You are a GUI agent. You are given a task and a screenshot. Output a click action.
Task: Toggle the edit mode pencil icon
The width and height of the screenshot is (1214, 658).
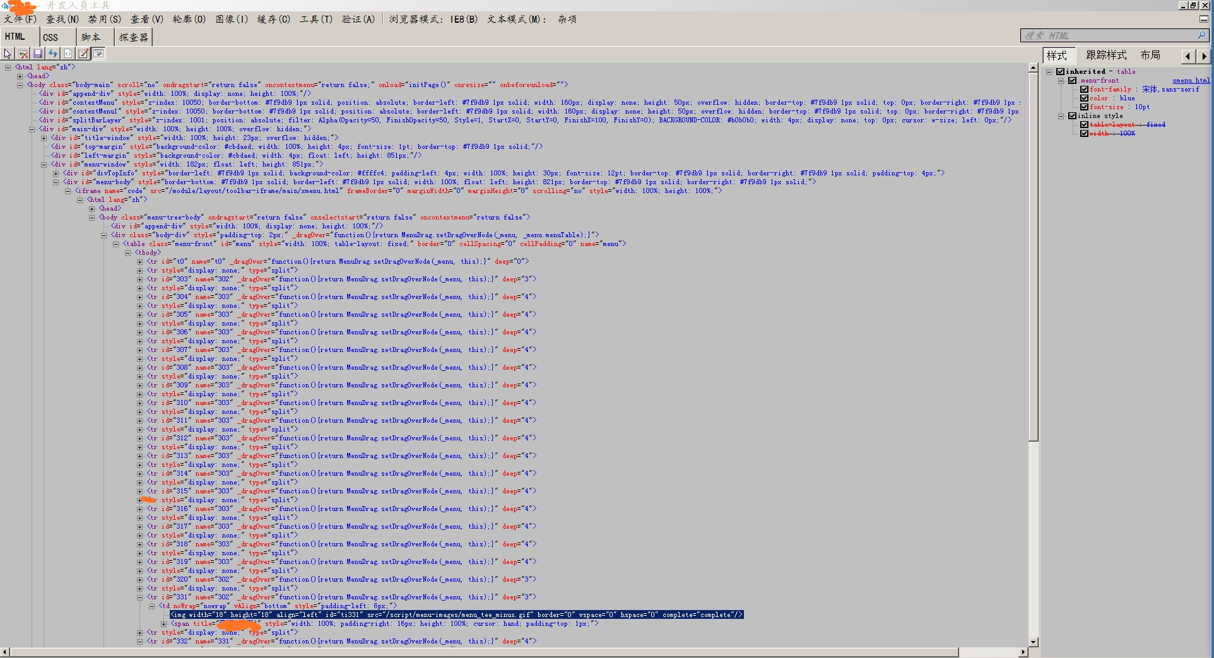coord(83,54)
